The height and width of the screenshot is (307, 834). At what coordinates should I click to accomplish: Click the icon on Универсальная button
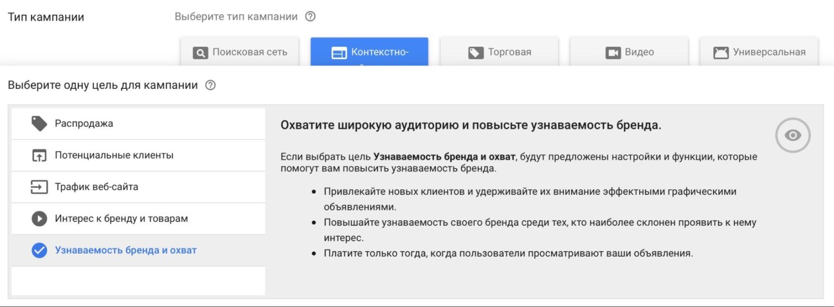click(721, 53)
